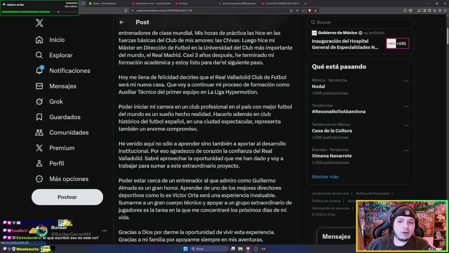Image resolution: width=449 pixels, height=253 pixels.
Task: Open Ximena Navarrete trend
Action: click(x=332, y=156)
